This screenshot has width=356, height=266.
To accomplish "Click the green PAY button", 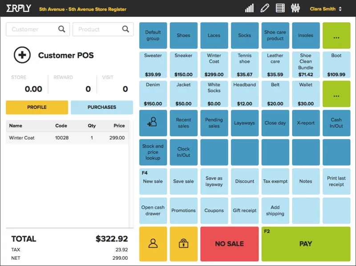I will point(306,244).
